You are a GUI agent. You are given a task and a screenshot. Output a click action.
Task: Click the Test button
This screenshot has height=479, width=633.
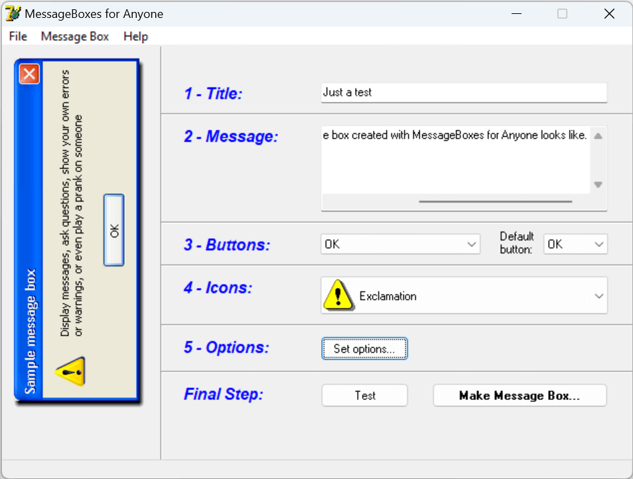(364, 395)
